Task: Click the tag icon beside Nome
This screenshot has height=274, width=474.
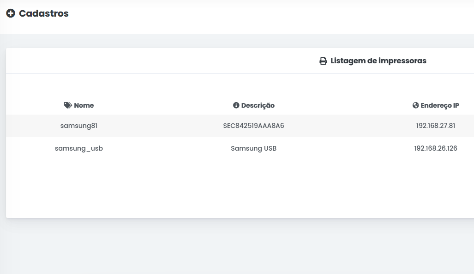Action: (68, 105)
